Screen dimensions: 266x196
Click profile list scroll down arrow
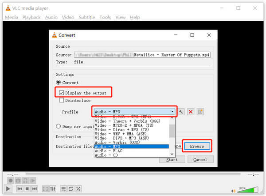click(172, 154)
